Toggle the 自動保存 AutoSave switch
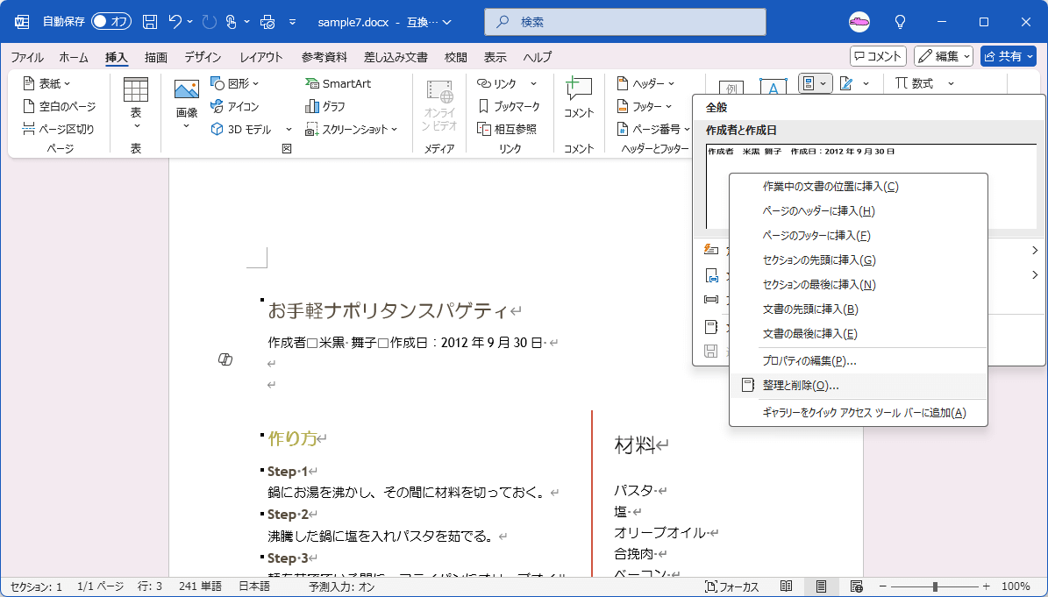 click(111, 21)
